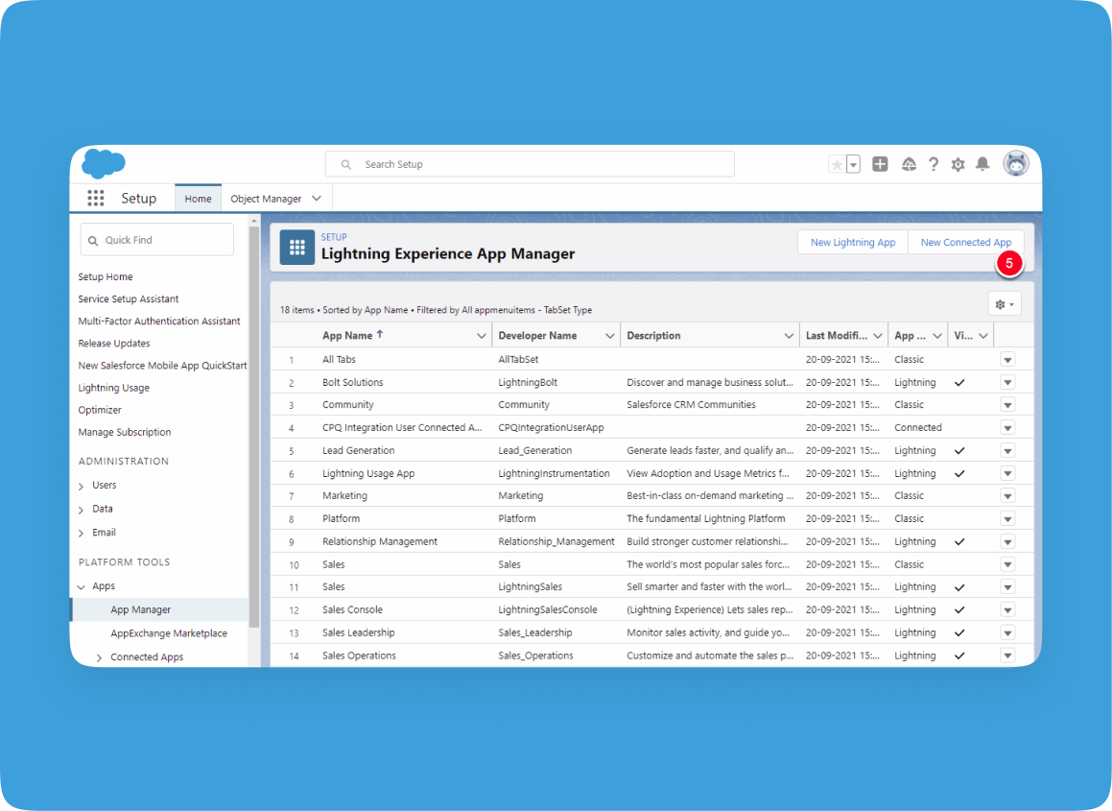Collapse the Apps tree section
1112x811 pixels.
81,586
